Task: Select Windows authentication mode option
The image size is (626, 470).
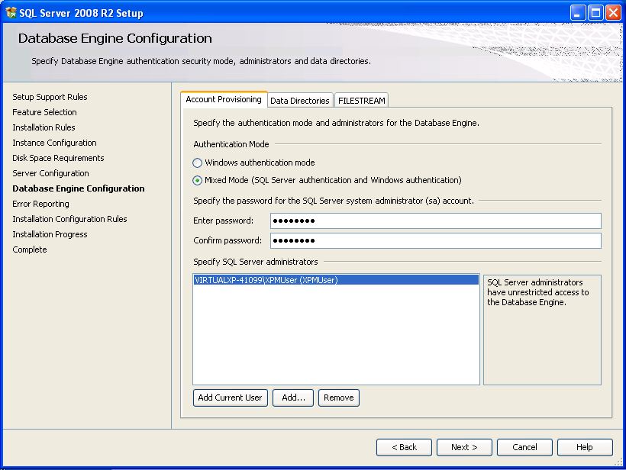Action: (198, 163)
